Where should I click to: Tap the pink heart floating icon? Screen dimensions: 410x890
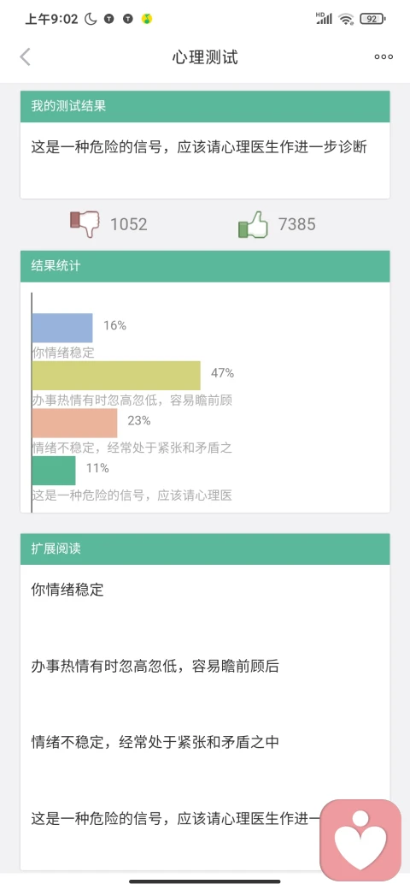(360, 840)
